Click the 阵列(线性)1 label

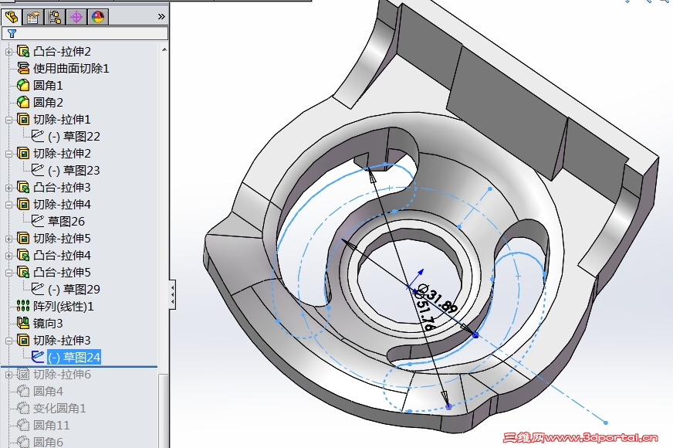click(x=63, y=306)
